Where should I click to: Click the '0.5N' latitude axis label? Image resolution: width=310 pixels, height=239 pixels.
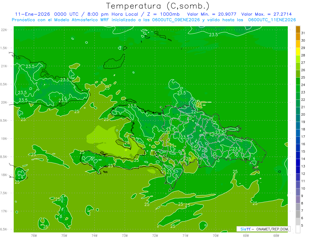click(x=4, y=84)
